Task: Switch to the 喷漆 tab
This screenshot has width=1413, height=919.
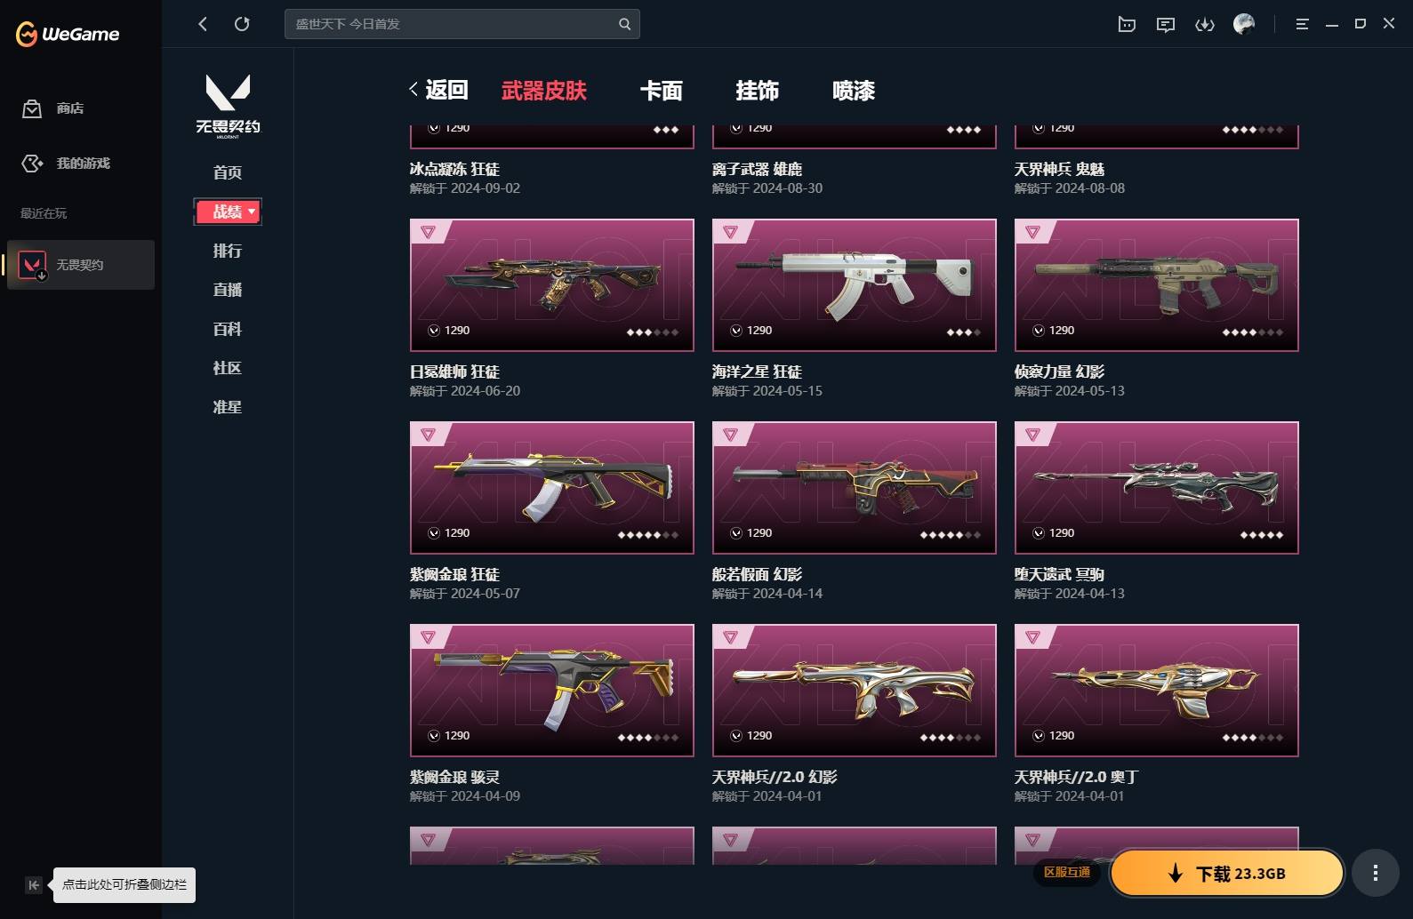Action: [854, 91]
